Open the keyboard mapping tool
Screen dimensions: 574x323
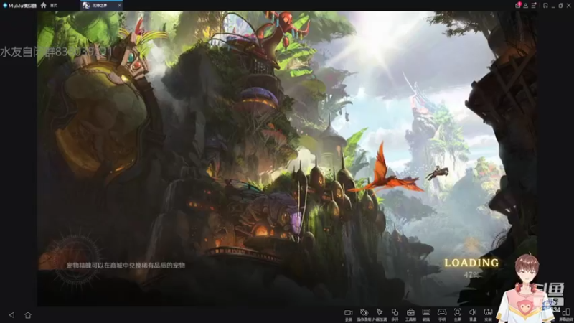[426, 314]
